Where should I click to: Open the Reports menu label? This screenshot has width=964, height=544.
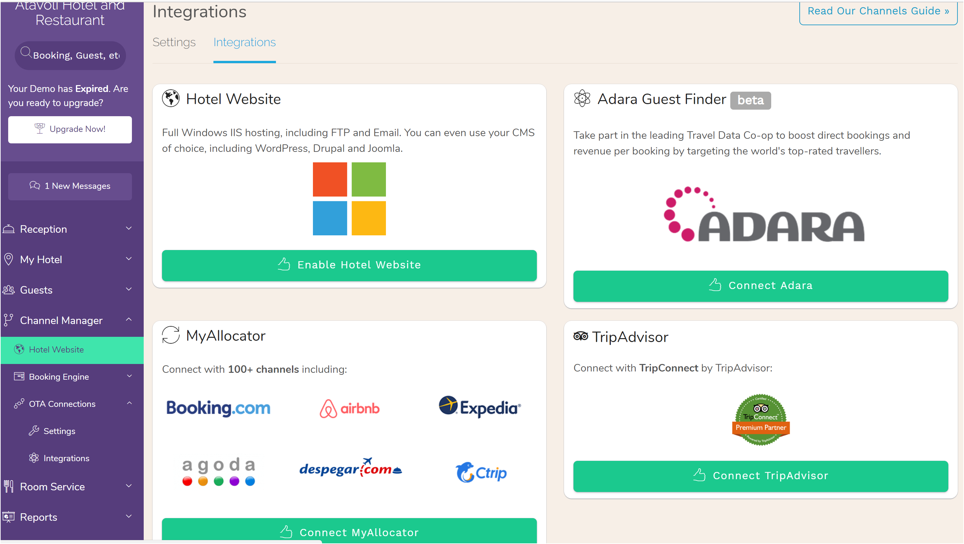click(x=39, y=517)
